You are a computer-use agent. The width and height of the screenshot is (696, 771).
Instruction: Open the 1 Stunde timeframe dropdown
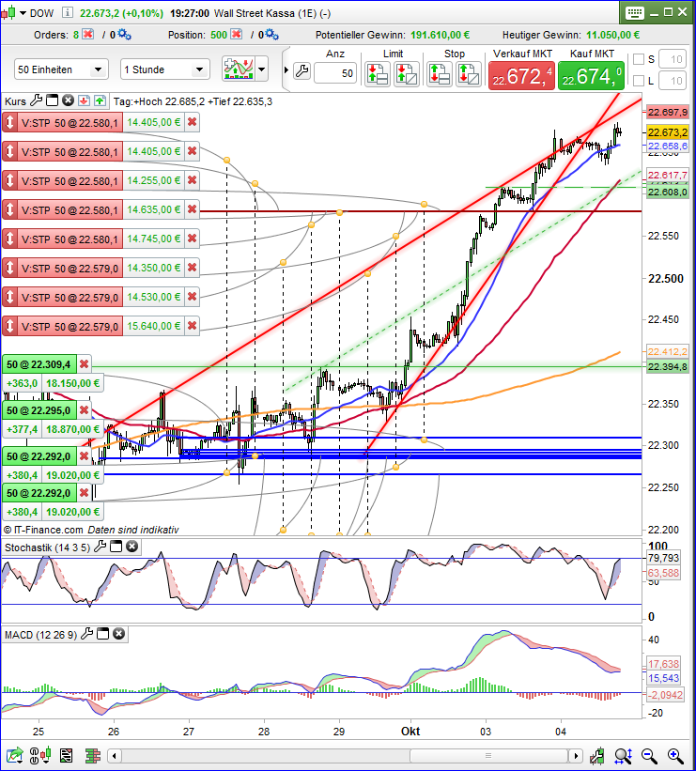pyautogui.click(x=164, y=69)
